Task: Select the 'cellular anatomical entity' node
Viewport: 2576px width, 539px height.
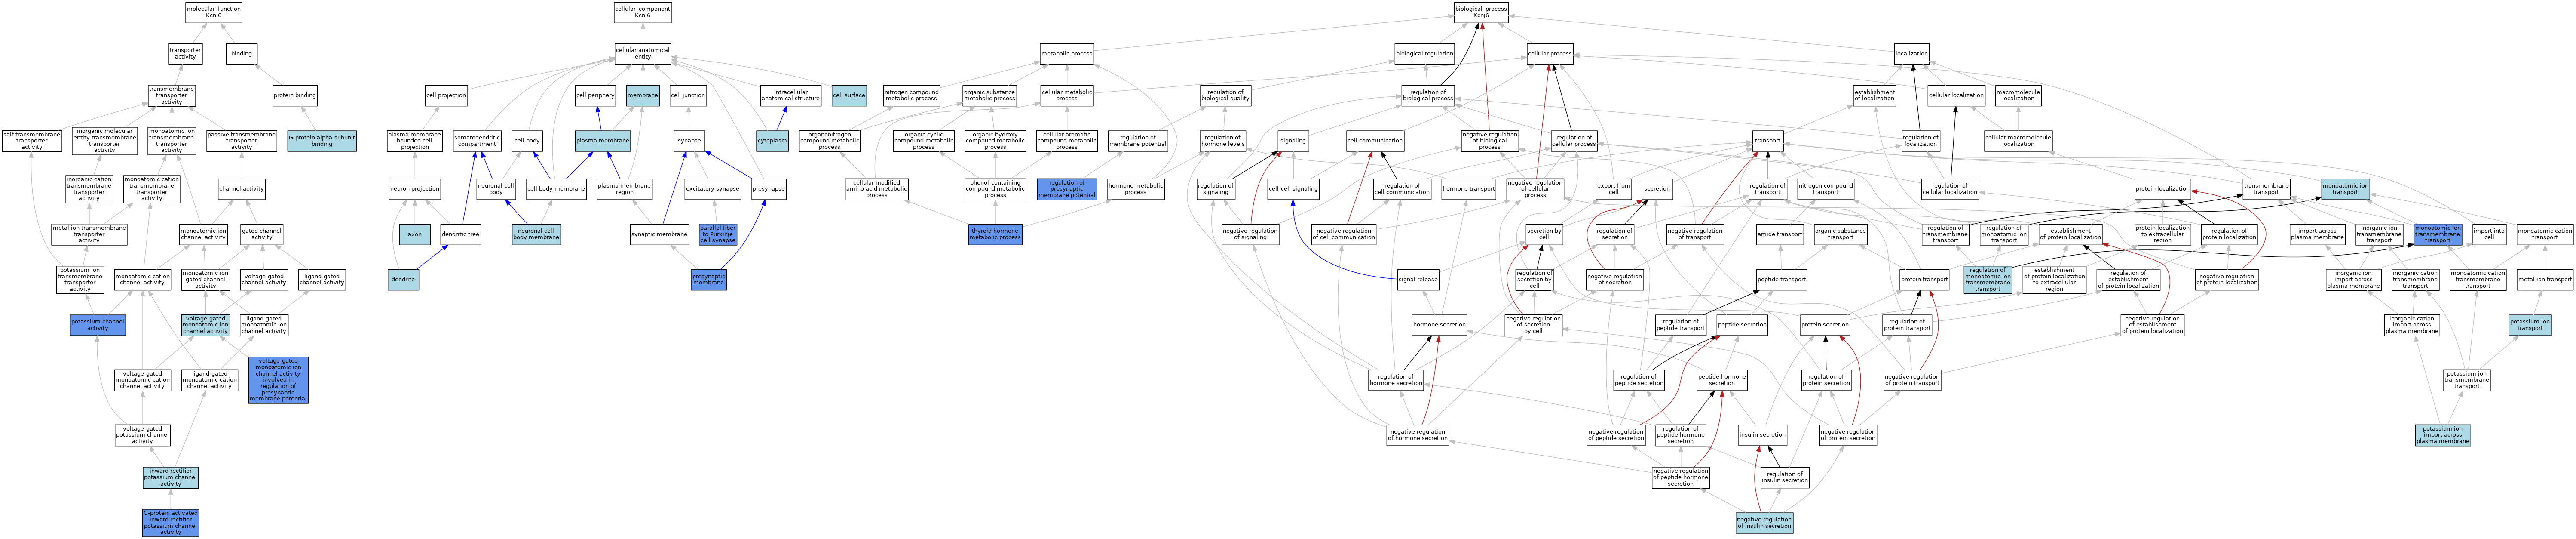Action: [643, 54]
